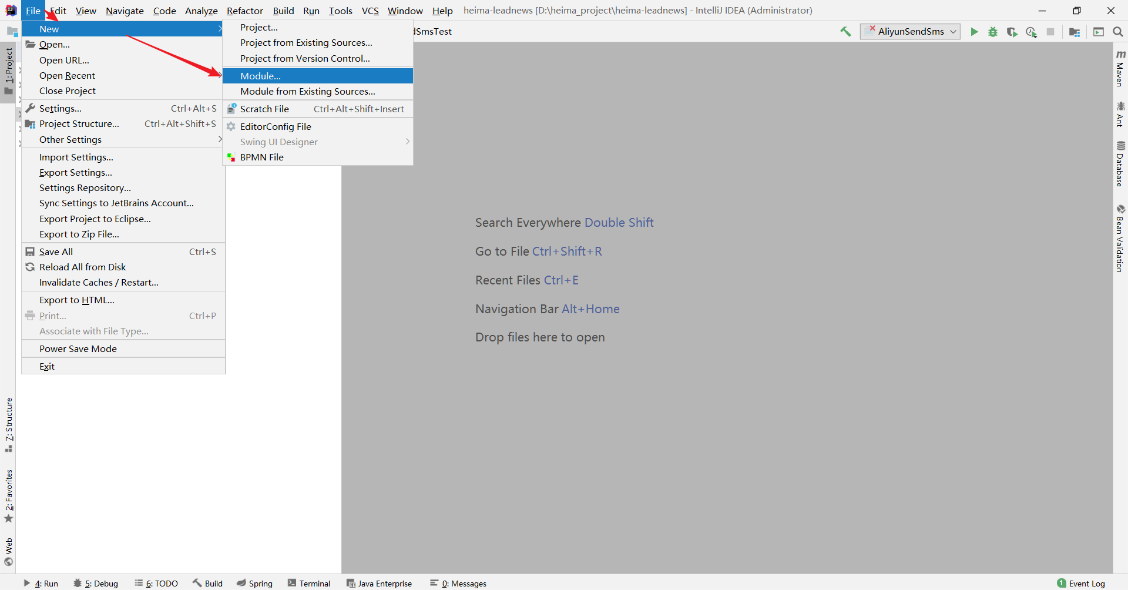Open the 5: Debug tool window
The image size is (1128, 590).
click(96, 583)
